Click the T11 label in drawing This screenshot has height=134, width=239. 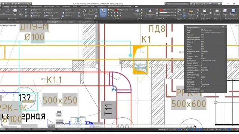108,109
